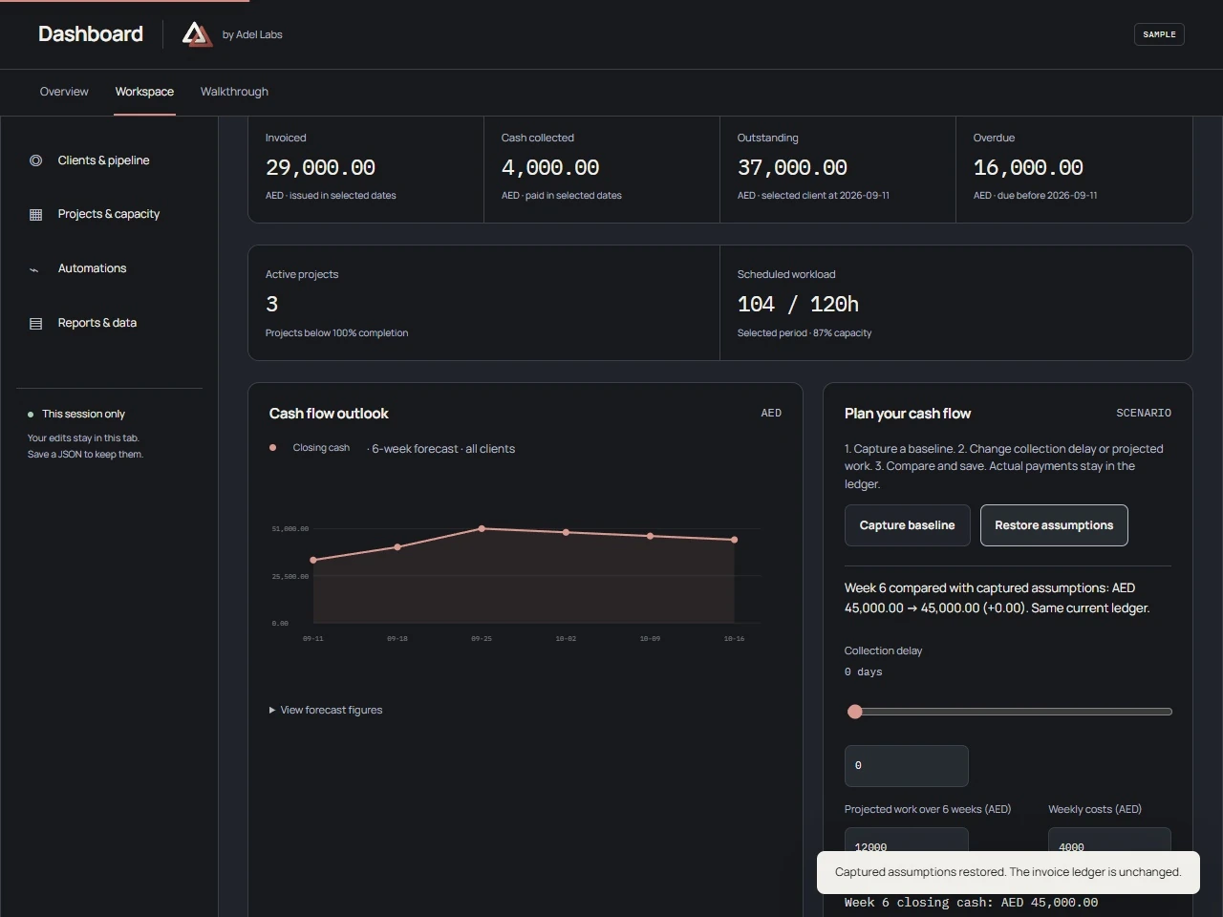
Task: Click the SCENARIO label
Action: tap(1144, 414)
